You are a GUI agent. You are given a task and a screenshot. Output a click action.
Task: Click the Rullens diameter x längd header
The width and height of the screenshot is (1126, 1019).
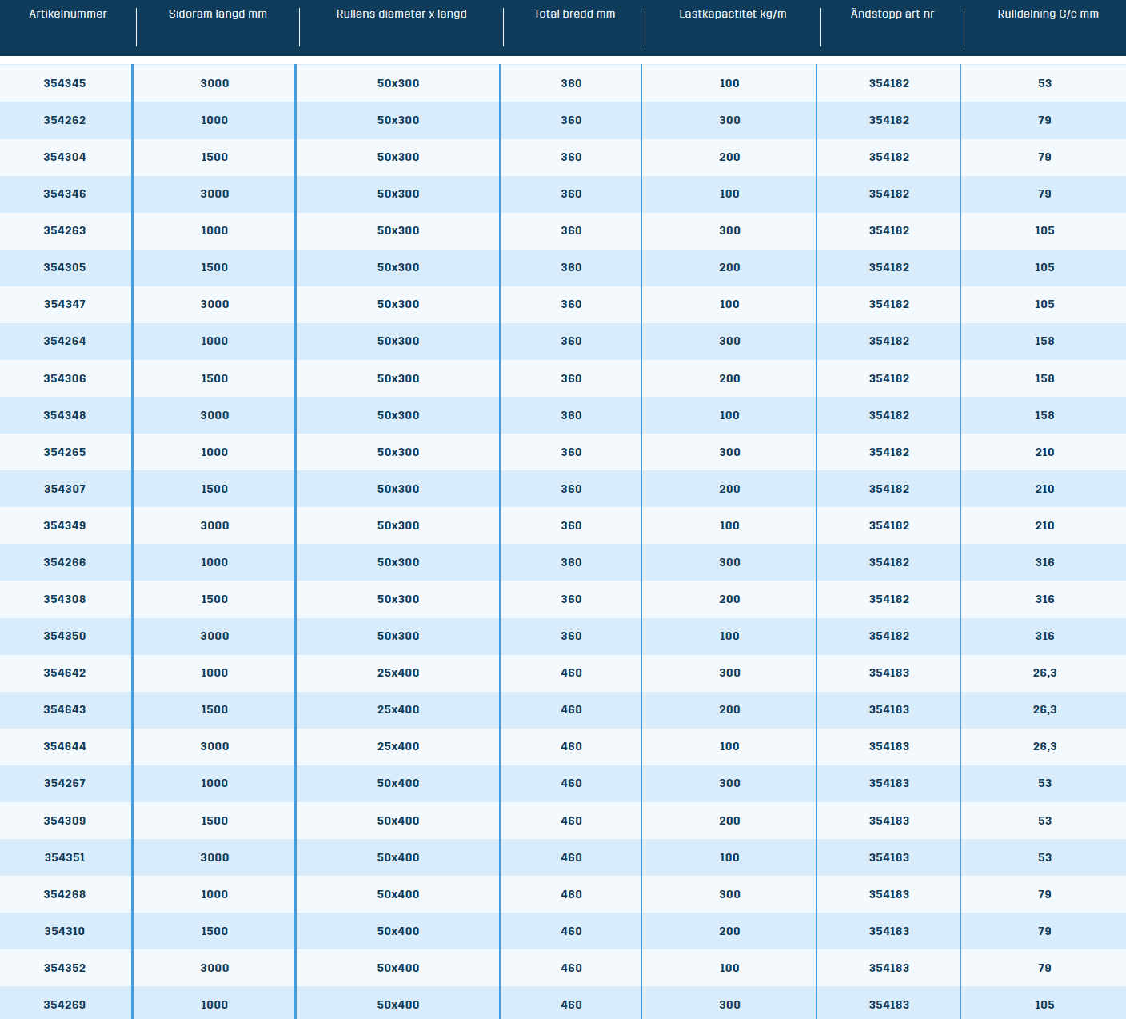pyautogui.click(x=401, y=14)
